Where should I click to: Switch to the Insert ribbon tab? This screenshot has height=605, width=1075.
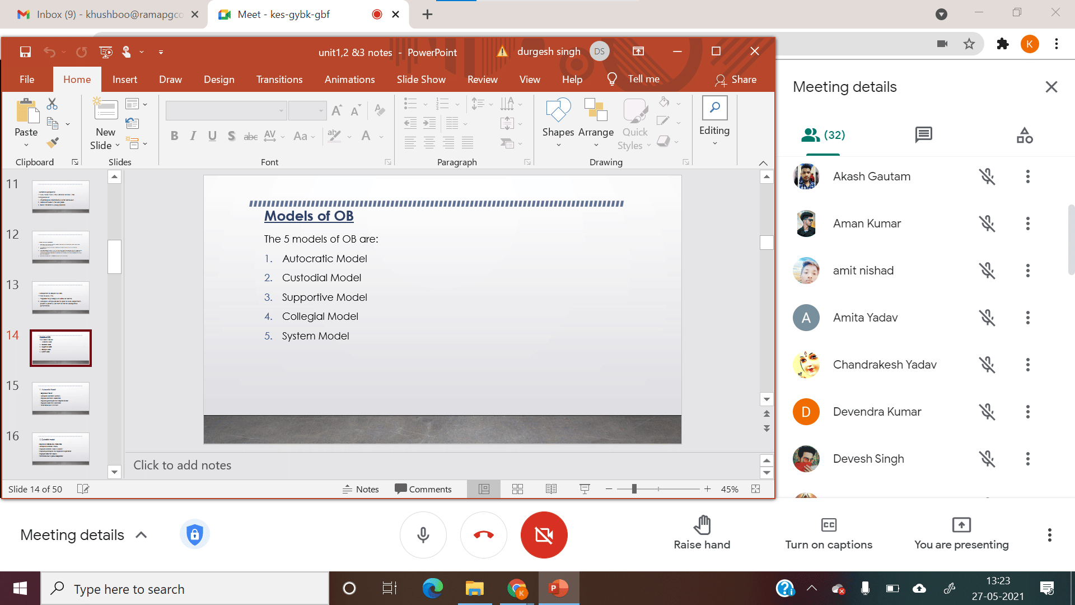[x=125, y=79]
